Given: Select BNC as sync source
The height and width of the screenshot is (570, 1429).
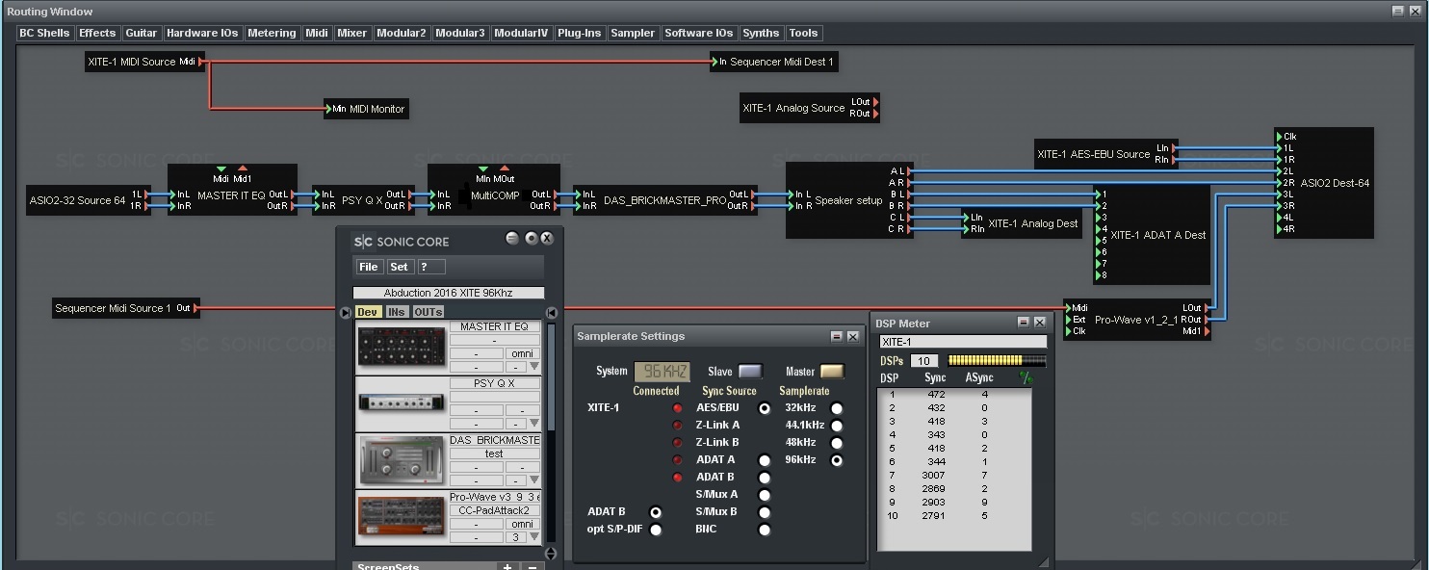Looking at the screenshot, I should pyautogui.click(x=765, y=530).
